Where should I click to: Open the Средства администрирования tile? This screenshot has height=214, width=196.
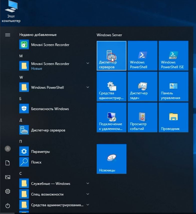coord(112,87)
